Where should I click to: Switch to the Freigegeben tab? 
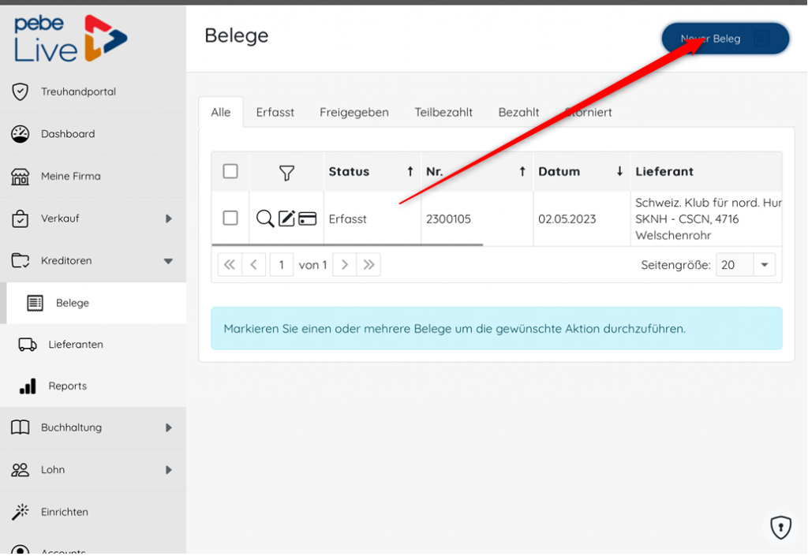(354, 112)
